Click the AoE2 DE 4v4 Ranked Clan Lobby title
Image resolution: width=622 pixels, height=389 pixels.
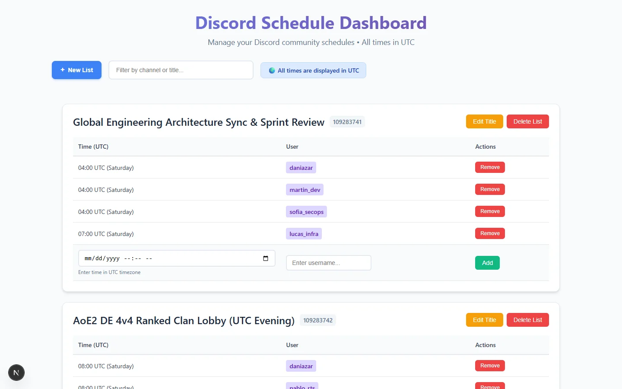tap(184, 321)
